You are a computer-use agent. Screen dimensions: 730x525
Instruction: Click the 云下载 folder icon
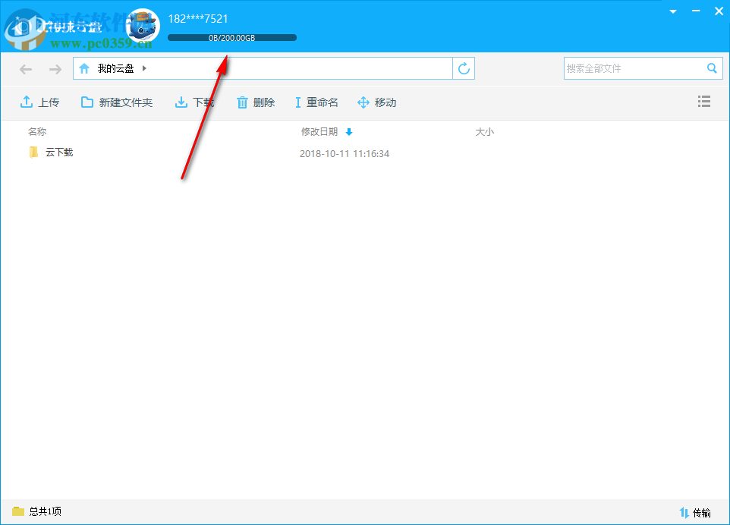coord(33,152)
